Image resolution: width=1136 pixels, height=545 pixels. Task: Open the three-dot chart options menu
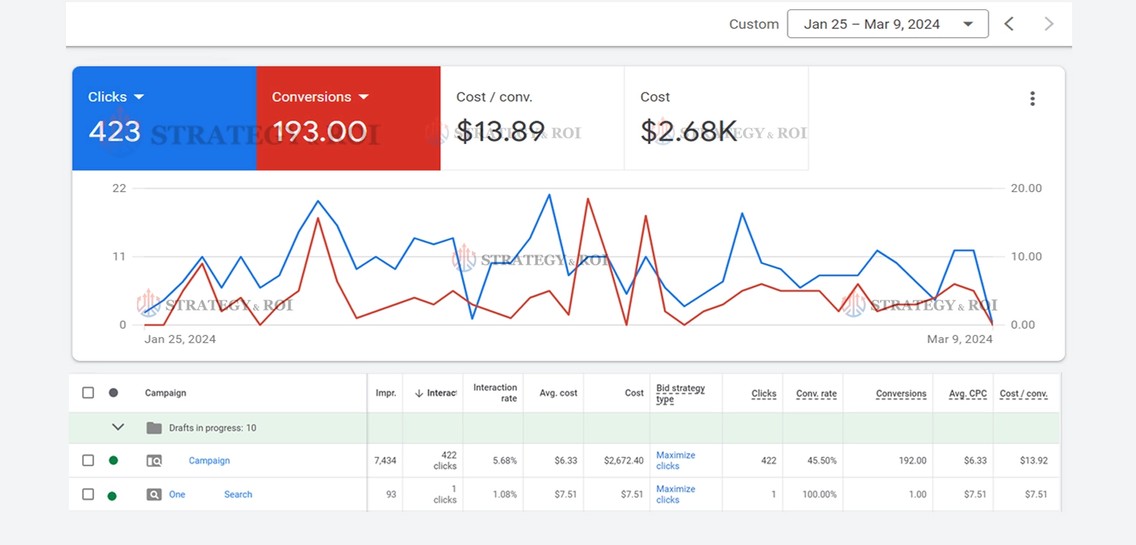click(1032, 99)
